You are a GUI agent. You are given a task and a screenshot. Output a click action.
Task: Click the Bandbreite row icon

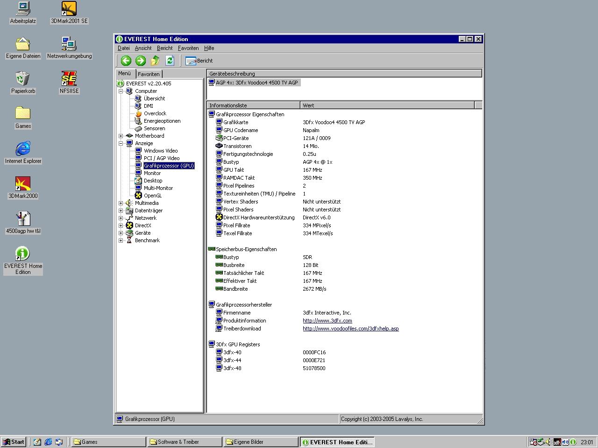219,289
